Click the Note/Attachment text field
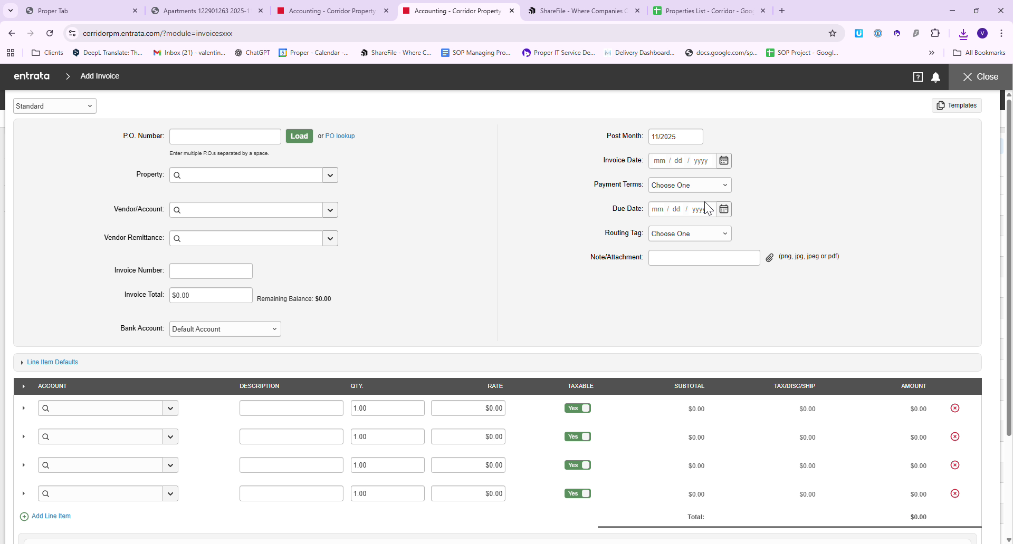 coord(704,258)
